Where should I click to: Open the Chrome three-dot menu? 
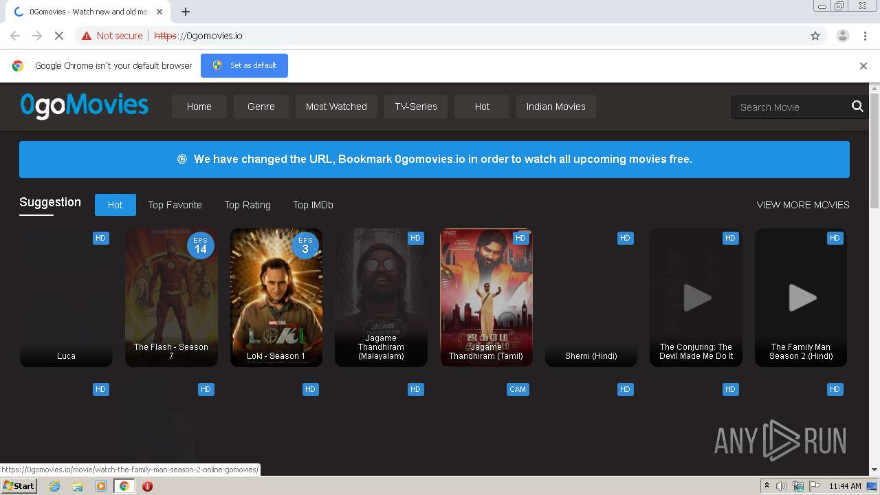[x=866, y=36]
